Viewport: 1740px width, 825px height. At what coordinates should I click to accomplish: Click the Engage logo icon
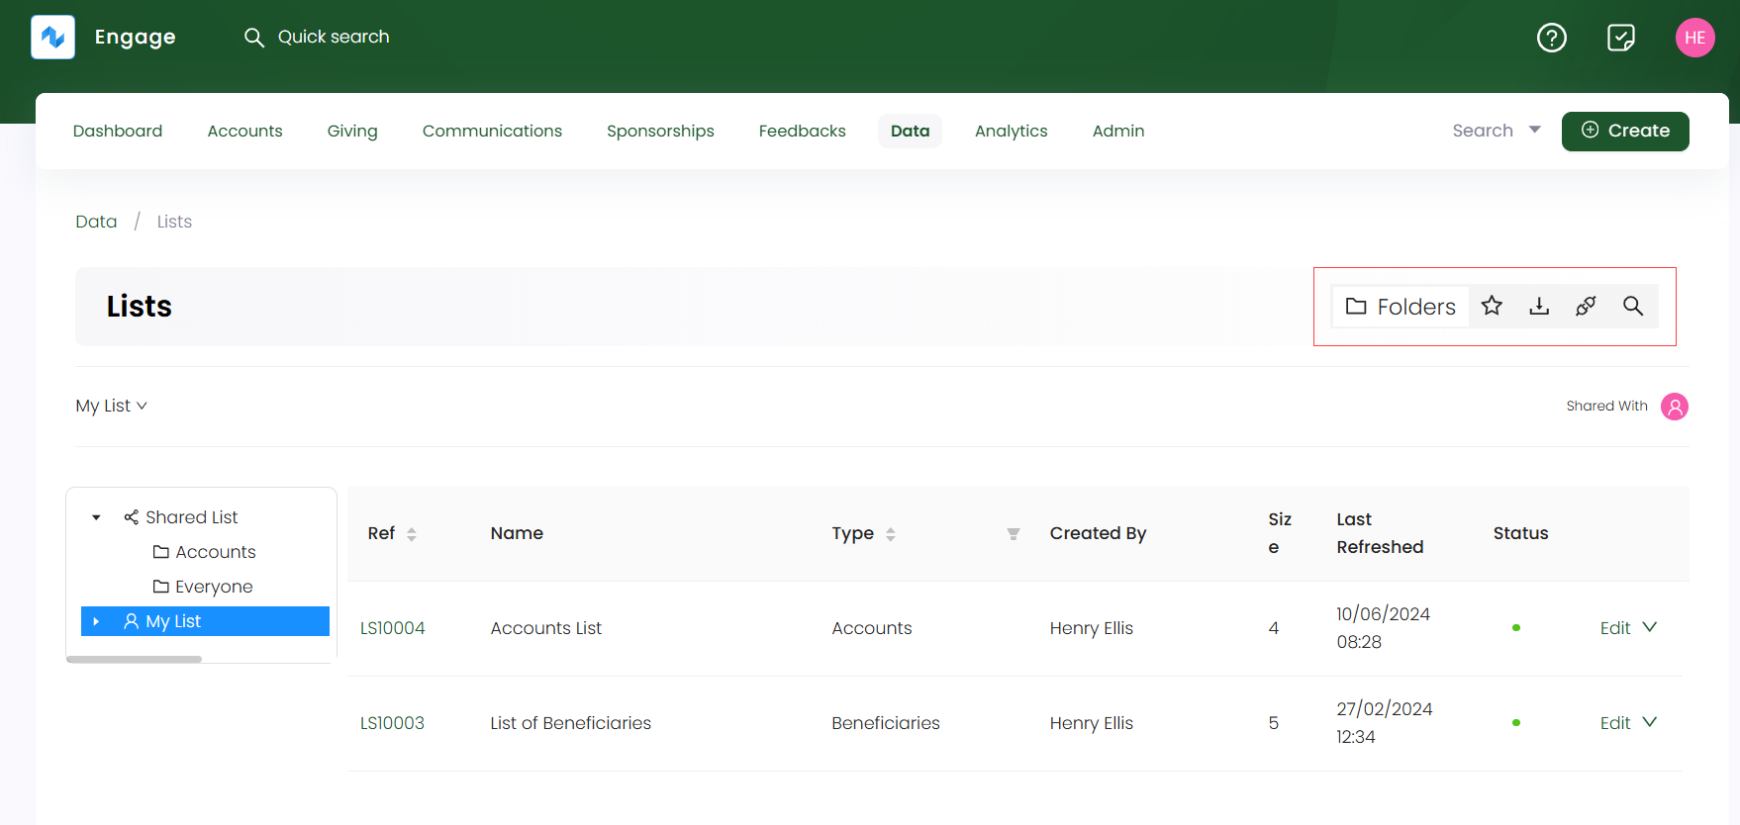point(52,38)
